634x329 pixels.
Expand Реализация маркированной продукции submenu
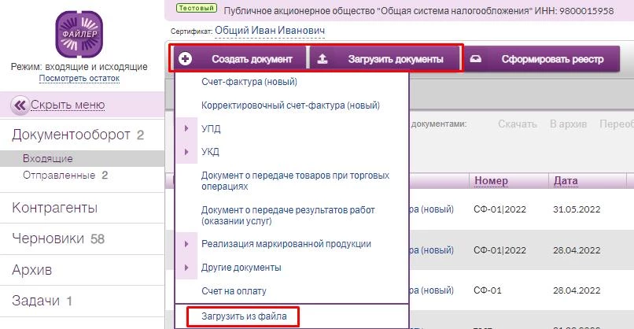pos(186,244)
